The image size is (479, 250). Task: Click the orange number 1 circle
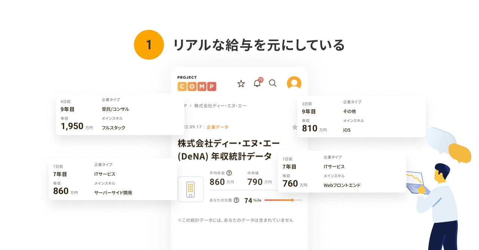coord(149,45)
